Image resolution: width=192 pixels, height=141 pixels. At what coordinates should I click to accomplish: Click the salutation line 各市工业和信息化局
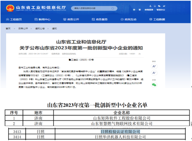click(39, 68)
